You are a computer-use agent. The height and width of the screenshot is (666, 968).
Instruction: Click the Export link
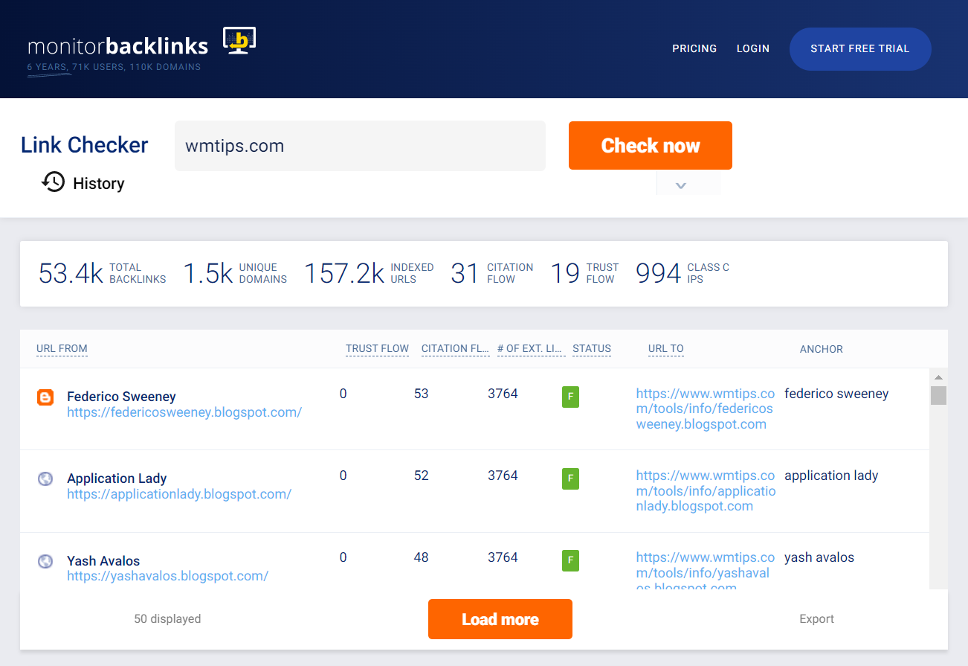[816, 618]
